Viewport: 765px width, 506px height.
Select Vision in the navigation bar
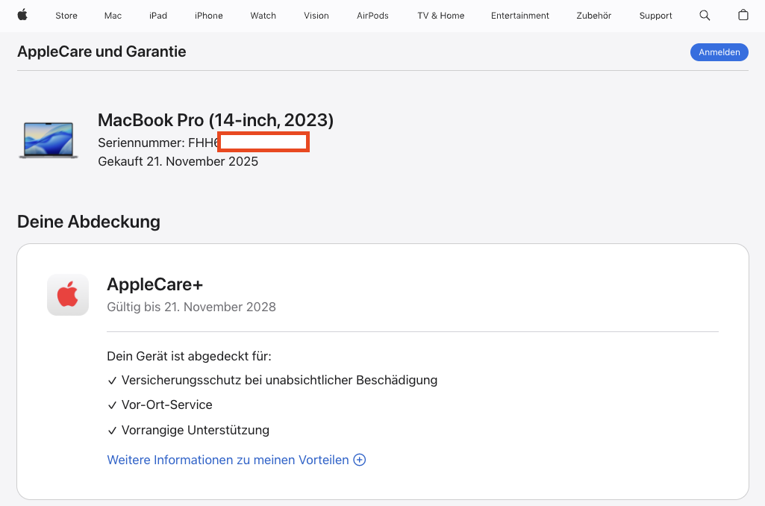(x=316, y=16)
